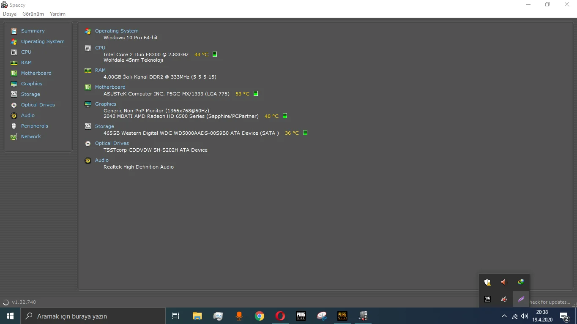Select Summary in the Speccy sidebar
This screenshot has height=324, width=577.
click(x=33, y=30)
